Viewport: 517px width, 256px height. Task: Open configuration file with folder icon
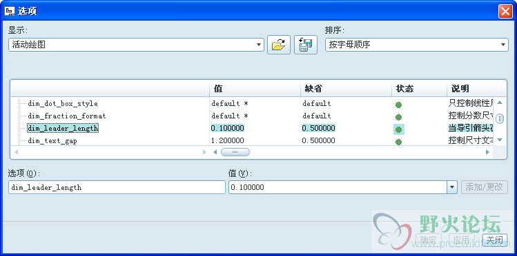point(279,45)
